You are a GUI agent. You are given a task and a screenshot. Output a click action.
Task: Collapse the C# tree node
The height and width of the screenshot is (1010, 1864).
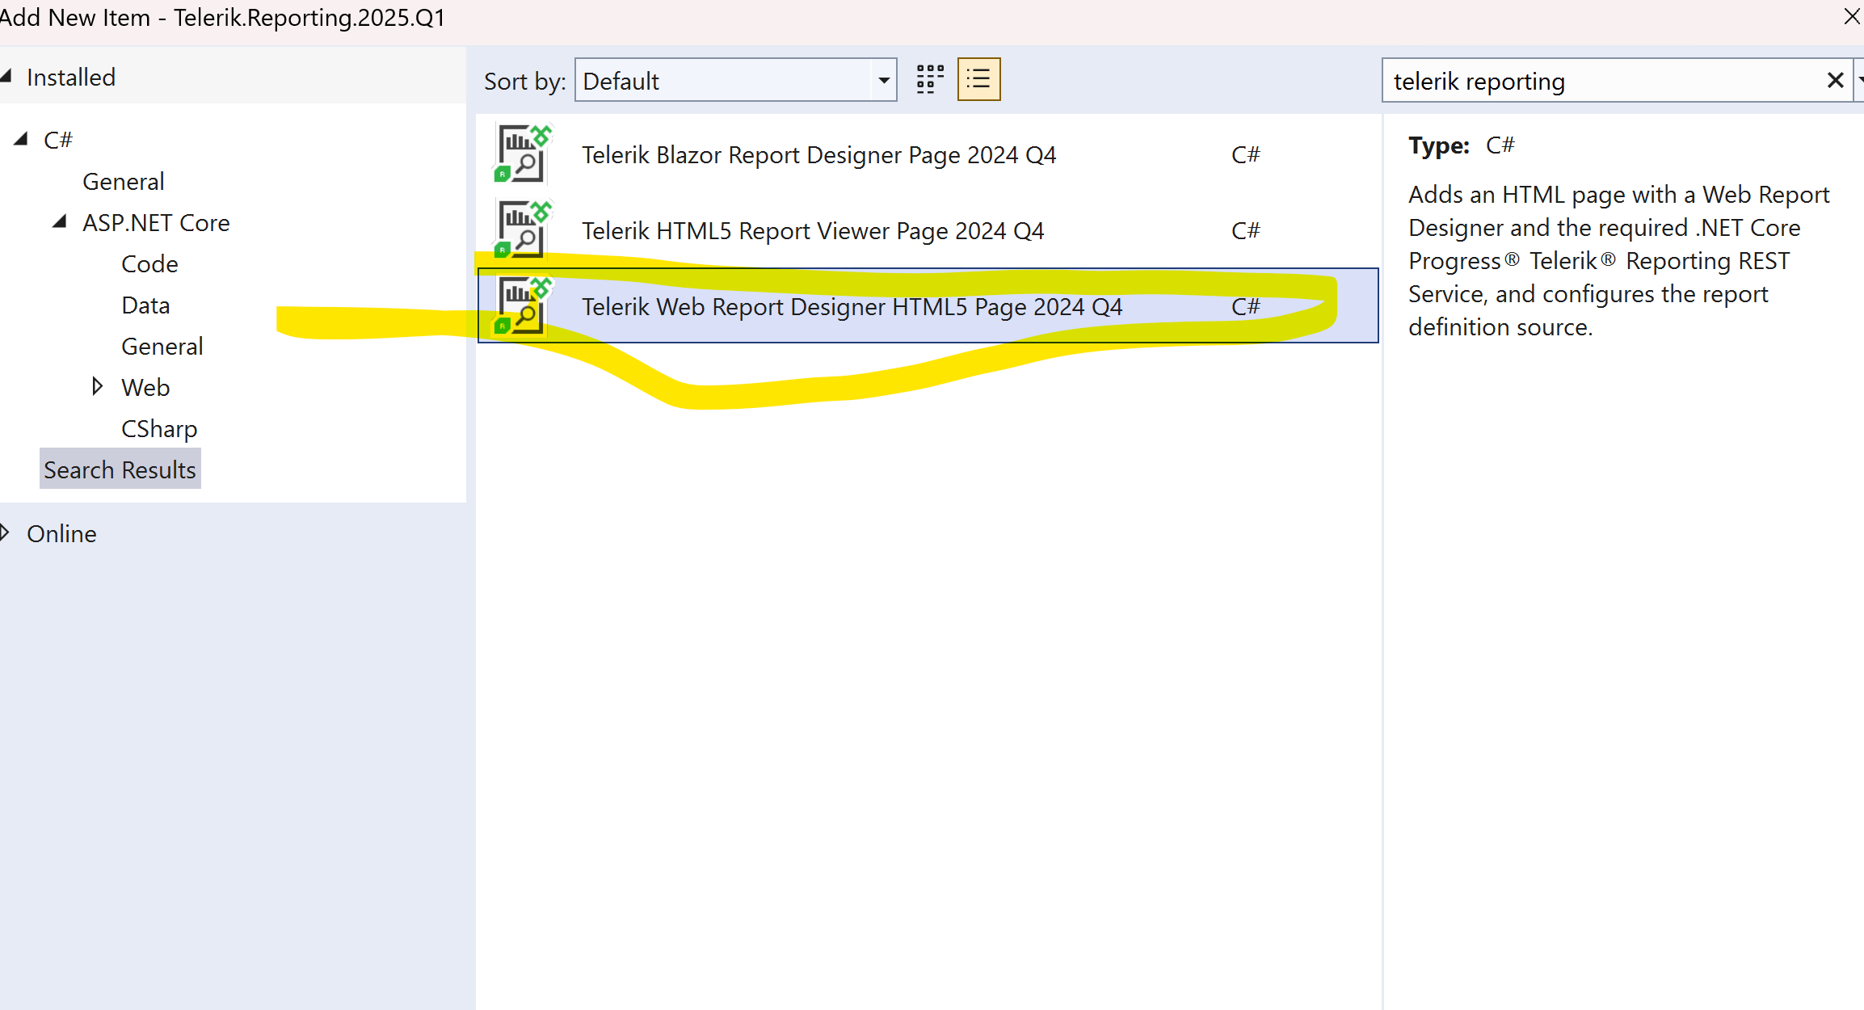click(x=22, y=139)
